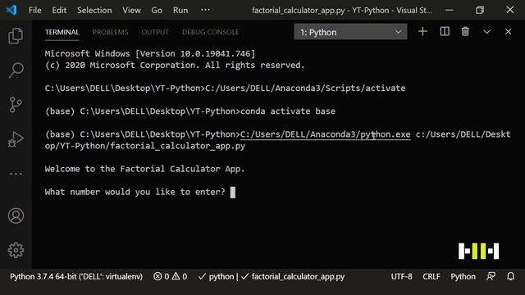Open the terminal selector dropdown '1: Python'
Image resolution: width=525 pixels, height=295 pixels.
pyautogui.click(x=350, y=32)
